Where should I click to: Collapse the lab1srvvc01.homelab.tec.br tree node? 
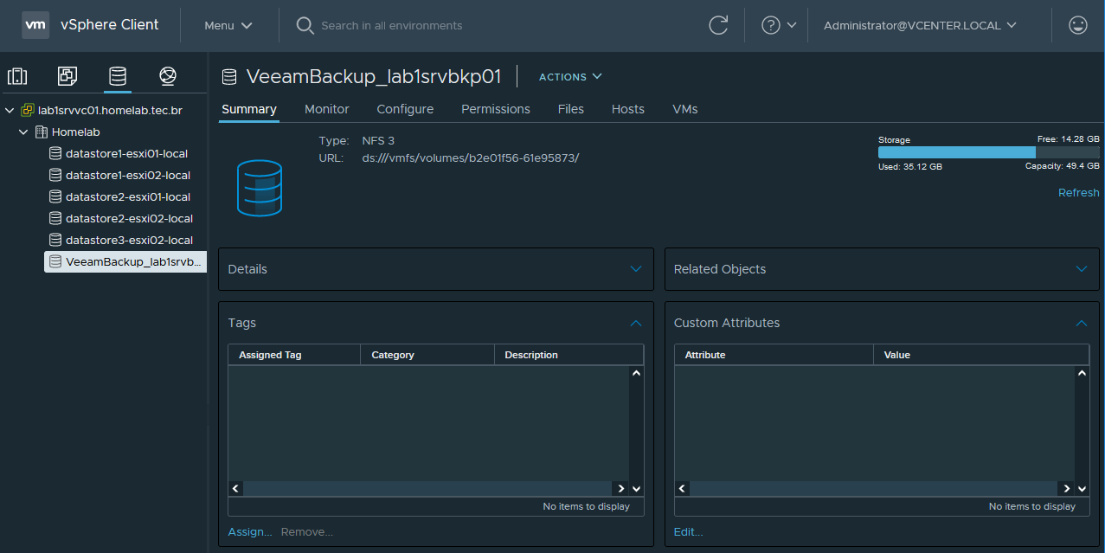click(x=10, y=111)
